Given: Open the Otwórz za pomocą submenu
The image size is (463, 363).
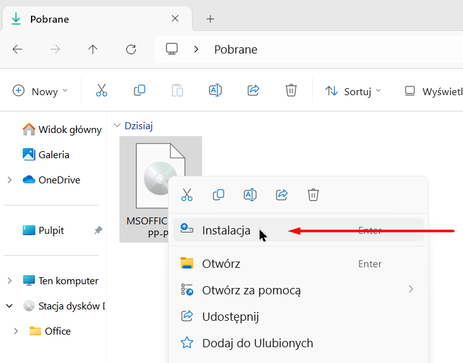Looking at the screenshot, I should 298,290.
